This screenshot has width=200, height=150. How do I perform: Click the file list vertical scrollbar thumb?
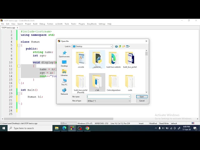[147, 54]
